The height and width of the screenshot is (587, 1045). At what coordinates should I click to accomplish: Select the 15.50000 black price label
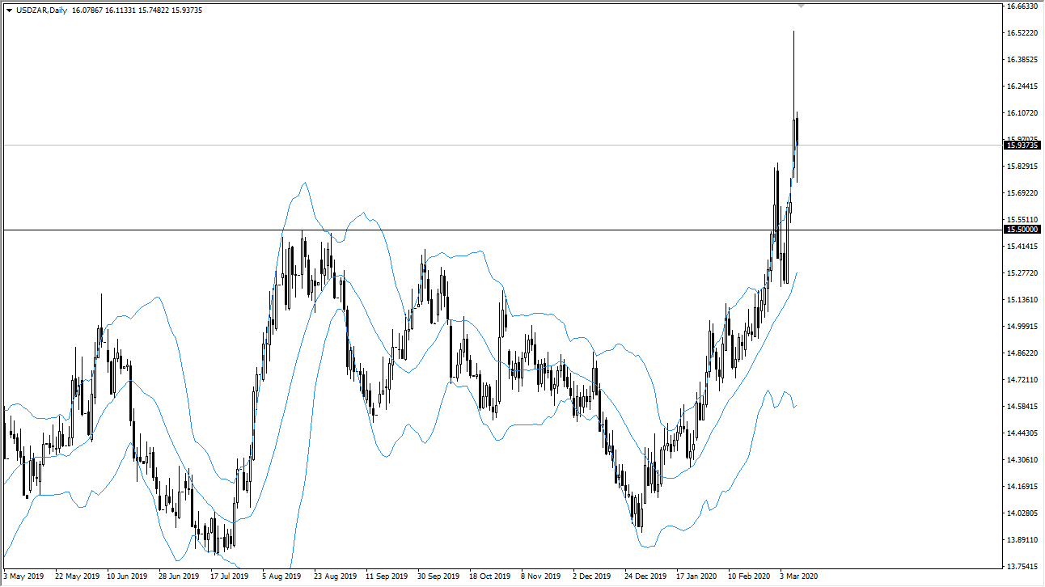coord(1022,230)
